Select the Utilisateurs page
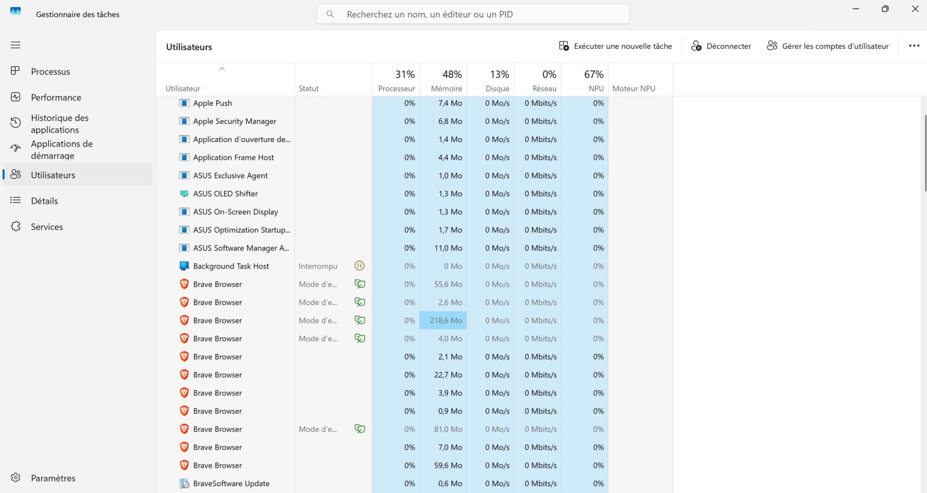 (78, 175)
